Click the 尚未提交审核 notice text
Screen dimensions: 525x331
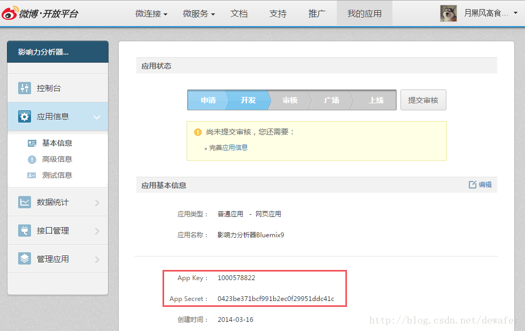point(250,132)
